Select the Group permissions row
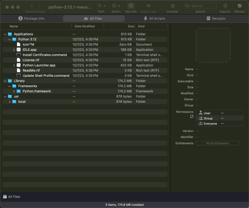 coord(219,118)
